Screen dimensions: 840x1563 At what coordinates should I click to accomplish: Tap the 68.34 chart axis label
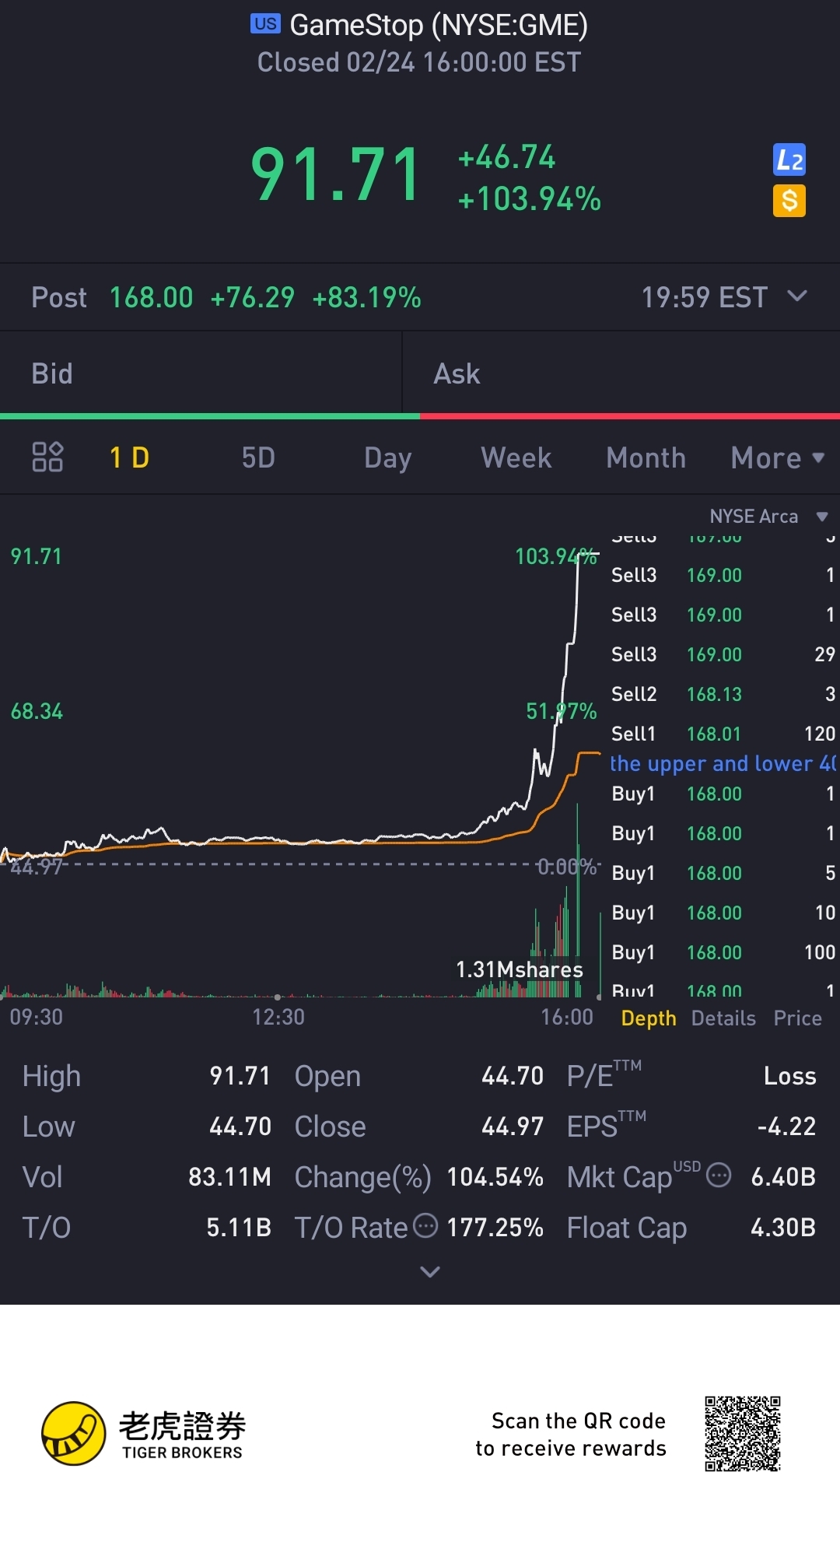[x=37, y=711]
